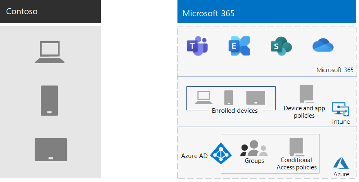Select the Exchange icon
Image resolution: width=359 pixels, height=182 pixels.
pyautogui.click(x=239, y=46)
